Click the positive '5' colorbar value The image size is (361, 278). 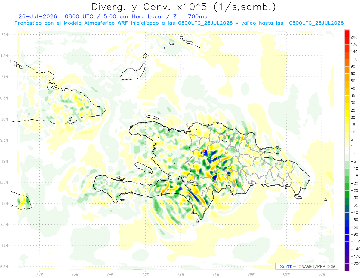pyautogui.click(x=352, y=139)
